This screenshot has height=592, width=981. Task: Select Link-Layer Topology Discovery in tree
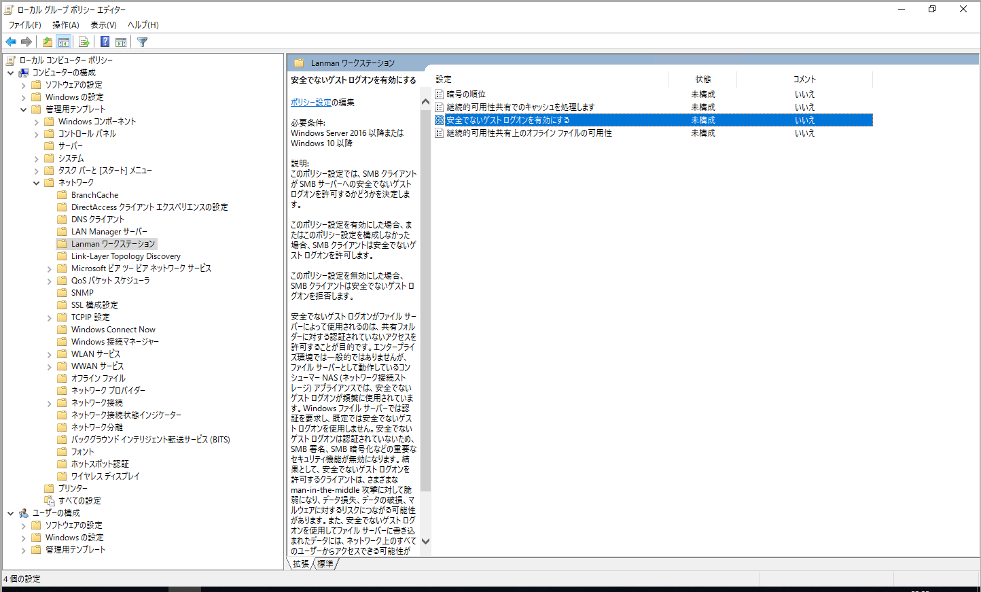(126, 256)
